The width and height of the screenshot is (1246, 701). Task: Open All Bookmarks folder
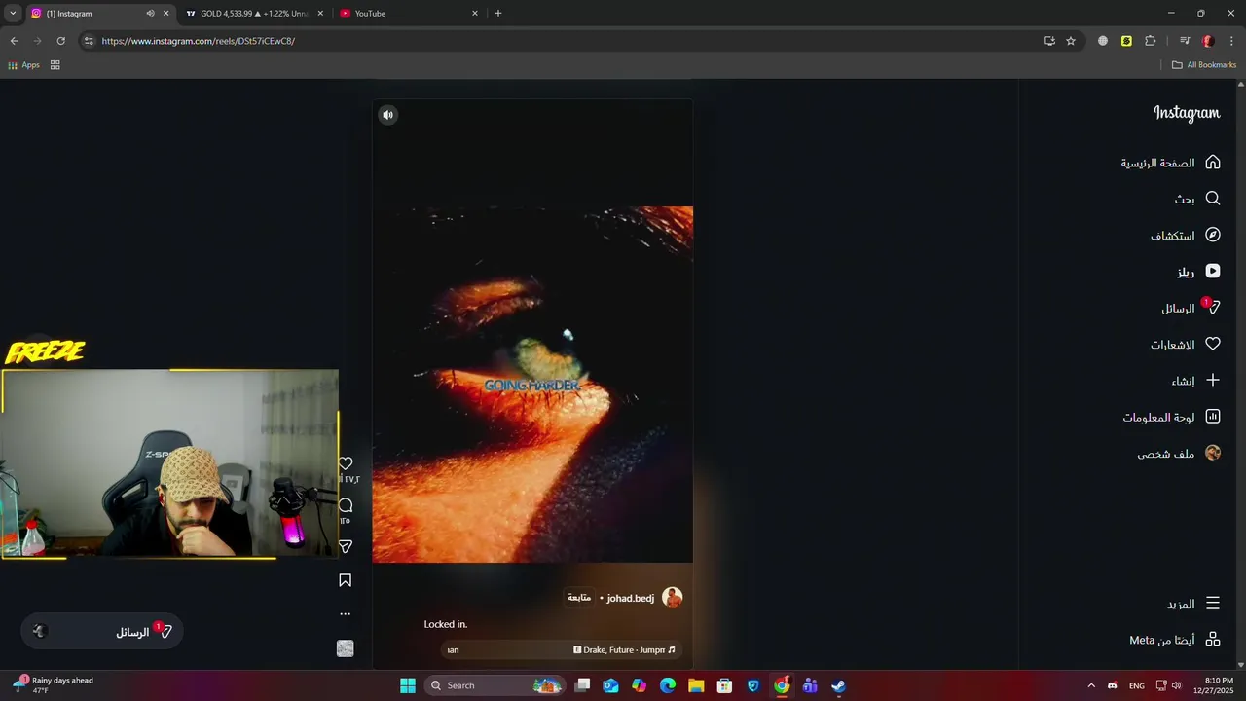point(1204,65)
